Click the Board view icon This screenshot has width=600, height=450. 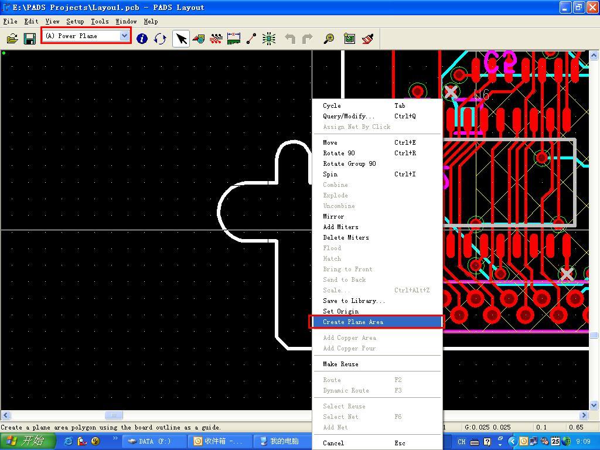tap(350, 39)
